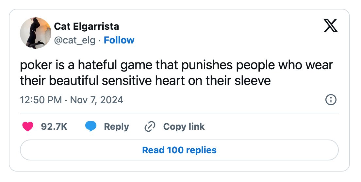Visit the @cat_elg handle
This screenshot has height=182, width=361.
[74, 40]
